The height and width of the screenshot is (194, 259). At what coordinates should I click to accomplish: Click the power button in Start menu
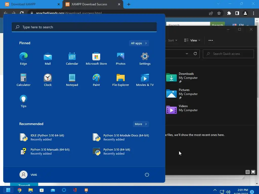[x=147, y=175]
